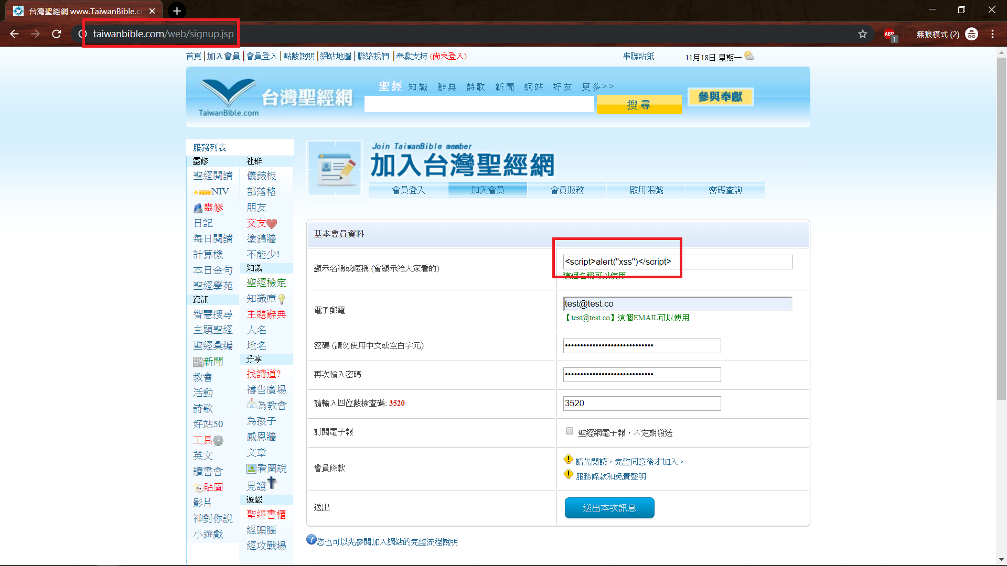Open the 會員服務 tab
Screen dimensions: 1007x566
(567, 190)
